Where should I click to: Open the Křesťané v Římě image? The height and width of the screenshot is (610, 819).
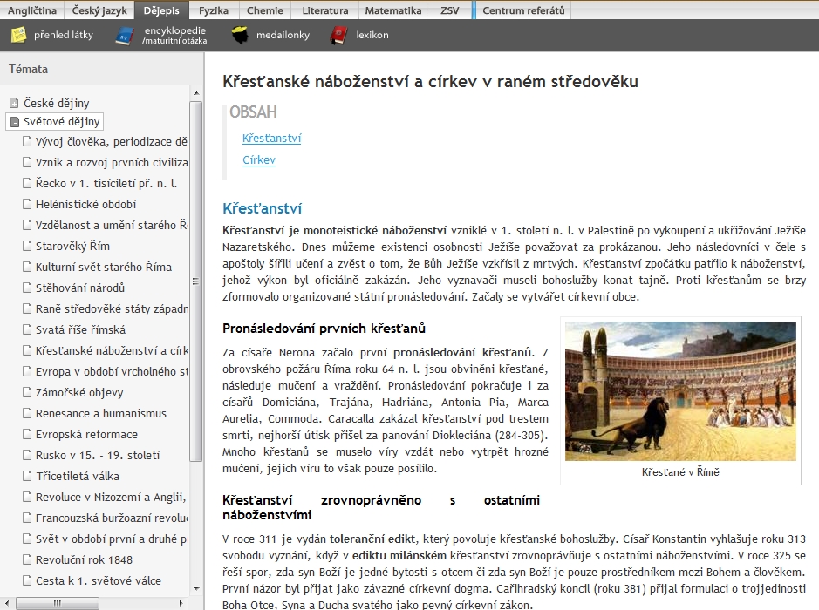pos(680,391)
